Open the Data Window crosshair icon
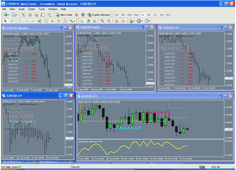 coord(30,15)
